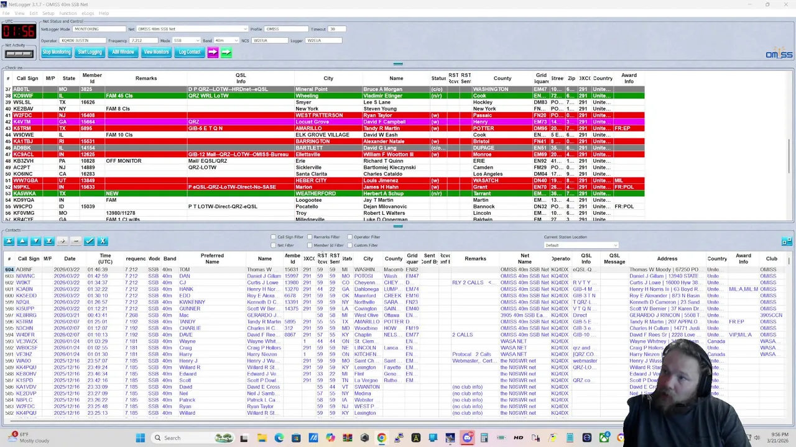The image size is (796, 447).
Task: Open Google Chrome from the taskbar
Action: click(x=381, y=438)
